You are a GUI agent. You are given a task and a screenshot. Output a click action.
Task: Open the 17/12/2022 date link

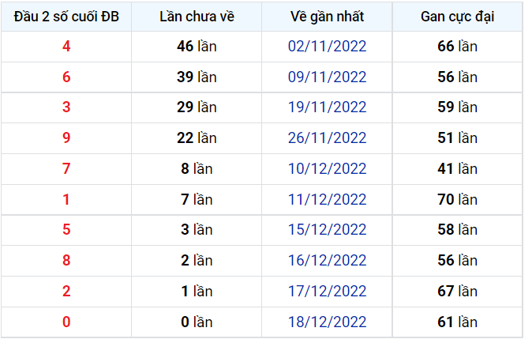327,291
